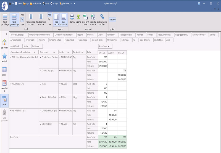Collapse the Moviemedia S.r.l. group
221x153 pixels.
[x=10, y=83]
